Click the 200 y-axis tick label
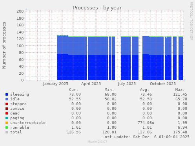195x146 pixels. pyautogui.click(x=20, y=11)
